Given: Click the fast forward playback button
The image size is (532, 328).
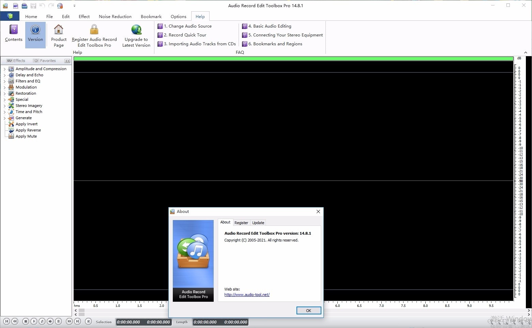Looking at the screenshot, I should click(x=69, y=321).
